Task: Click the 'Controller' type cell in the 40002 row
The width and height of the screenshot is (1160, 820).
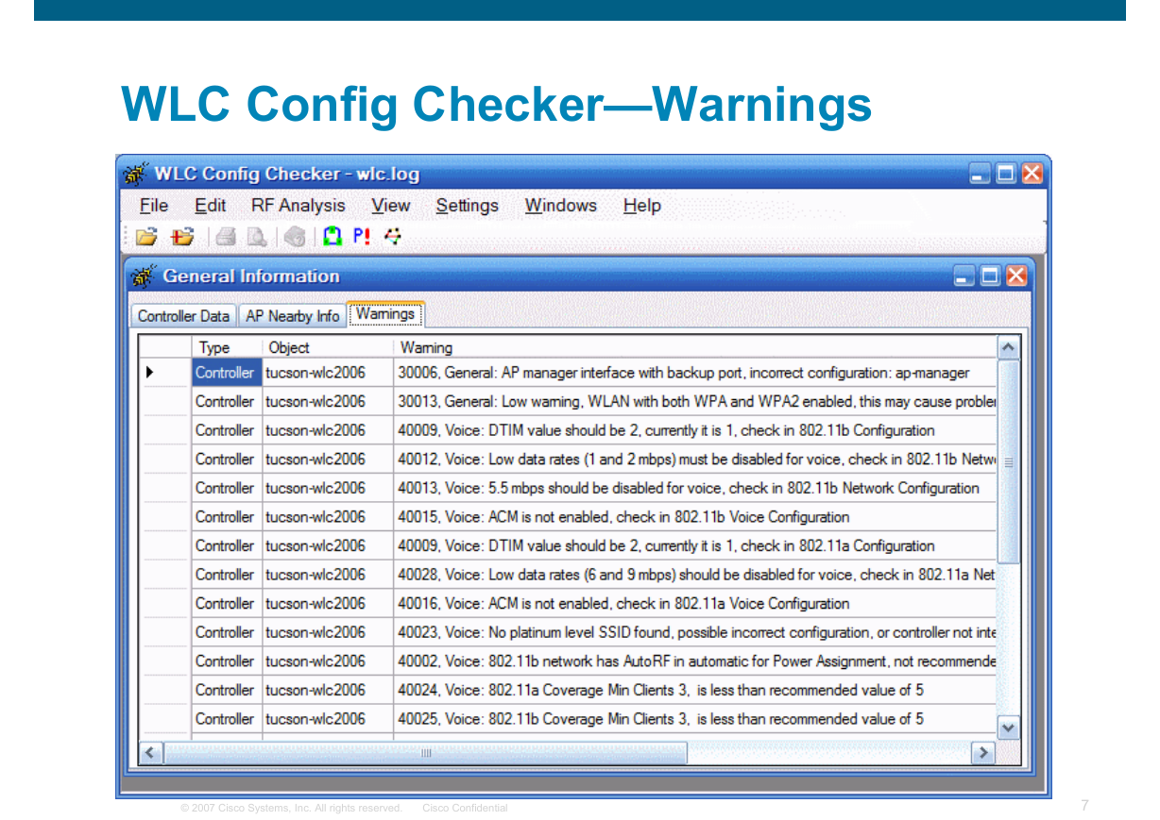Action: pos(227,661)
